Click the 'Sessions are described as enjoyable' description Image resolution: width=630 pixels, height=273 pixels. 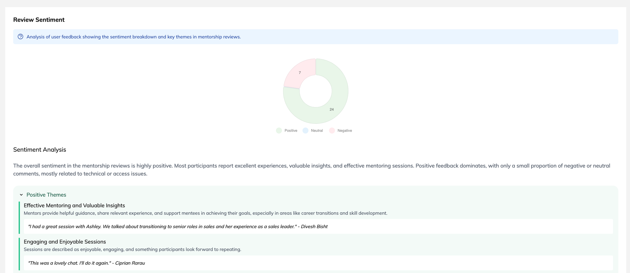pyautogui.click(x=133, y=249)
